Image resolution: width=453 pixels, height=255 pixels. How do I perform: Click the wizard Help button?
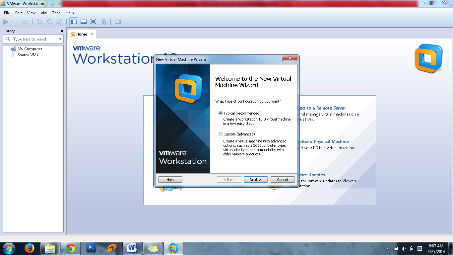[x=170, y=180]
